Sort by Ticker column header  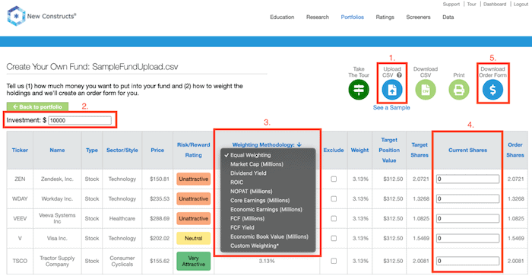point(20,150)
